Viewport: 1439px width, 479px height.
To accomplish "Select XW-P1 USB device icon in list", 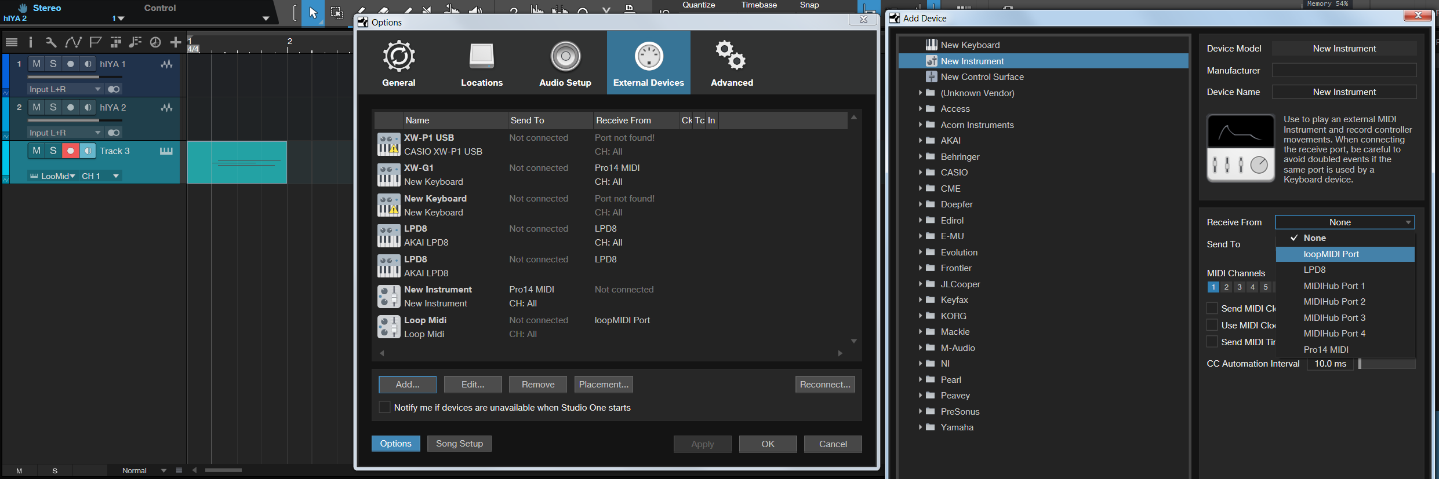I will (388, 144).
